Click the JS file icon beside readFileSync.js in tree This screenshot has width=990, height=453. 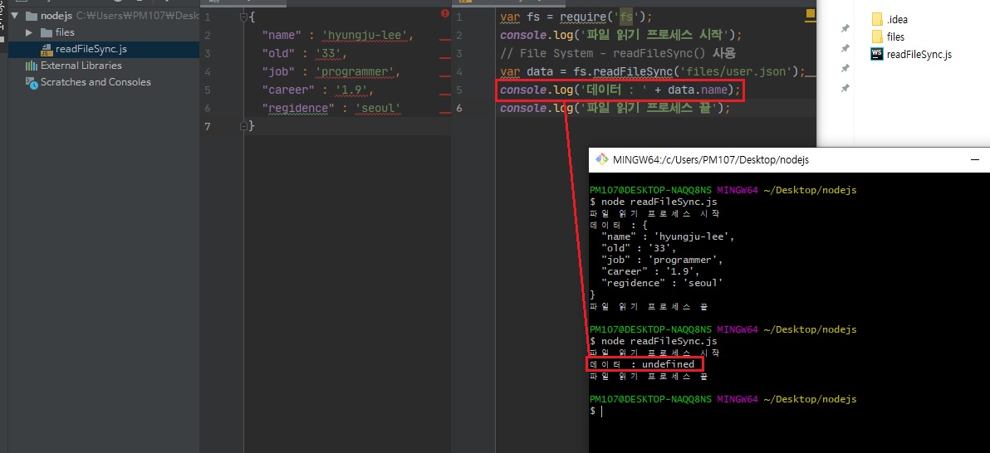(47, 50)
